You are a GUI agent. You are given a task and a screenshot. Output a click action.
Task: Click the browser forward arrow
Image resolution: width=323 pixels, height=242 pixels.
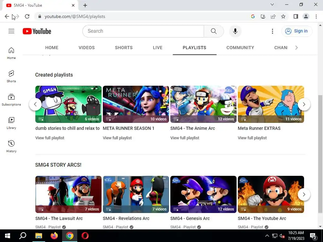pos(17,16)
